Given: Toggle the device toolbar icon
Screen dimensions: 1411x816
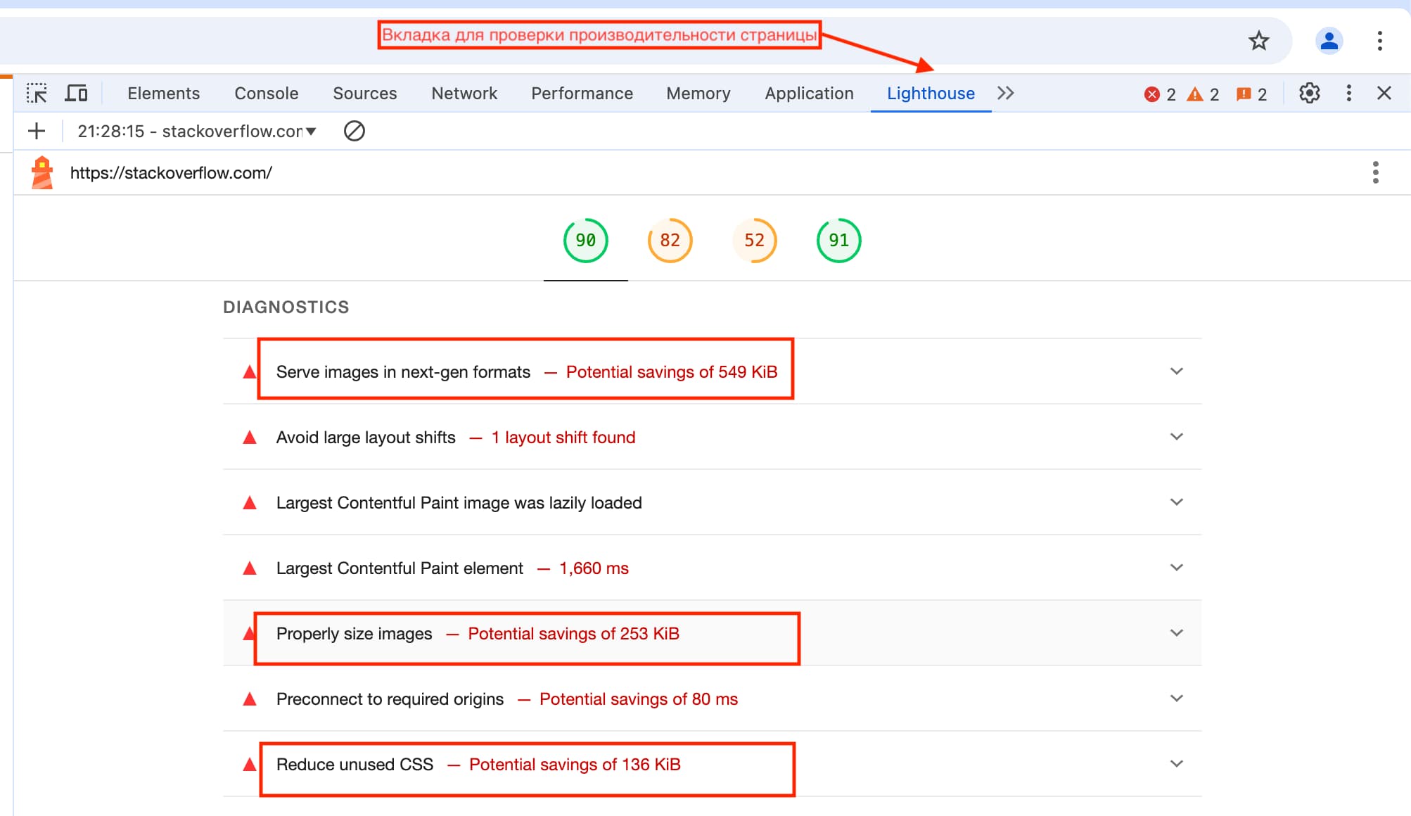Looking at the screenshot, I should (x=76, y=93).
